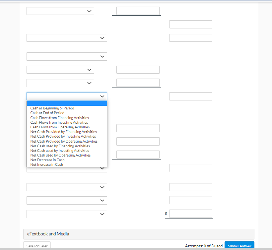Select "Cash at Beginning of Period" option

coord(52,108)
